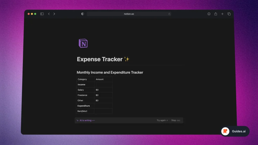Open a new tab with the plus icon
The width and height of the screenshot is (258, 145).
pyautogui.click(x=222, y=14)
